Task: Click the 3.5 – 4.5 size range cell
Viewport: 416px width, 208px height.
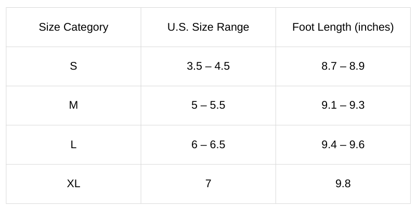Action: coord(209,66)
